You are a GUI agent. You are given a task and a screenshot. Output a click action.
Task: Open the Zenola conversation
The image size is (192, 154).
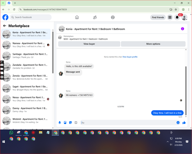pyautogui.click(x=26, y=77)
